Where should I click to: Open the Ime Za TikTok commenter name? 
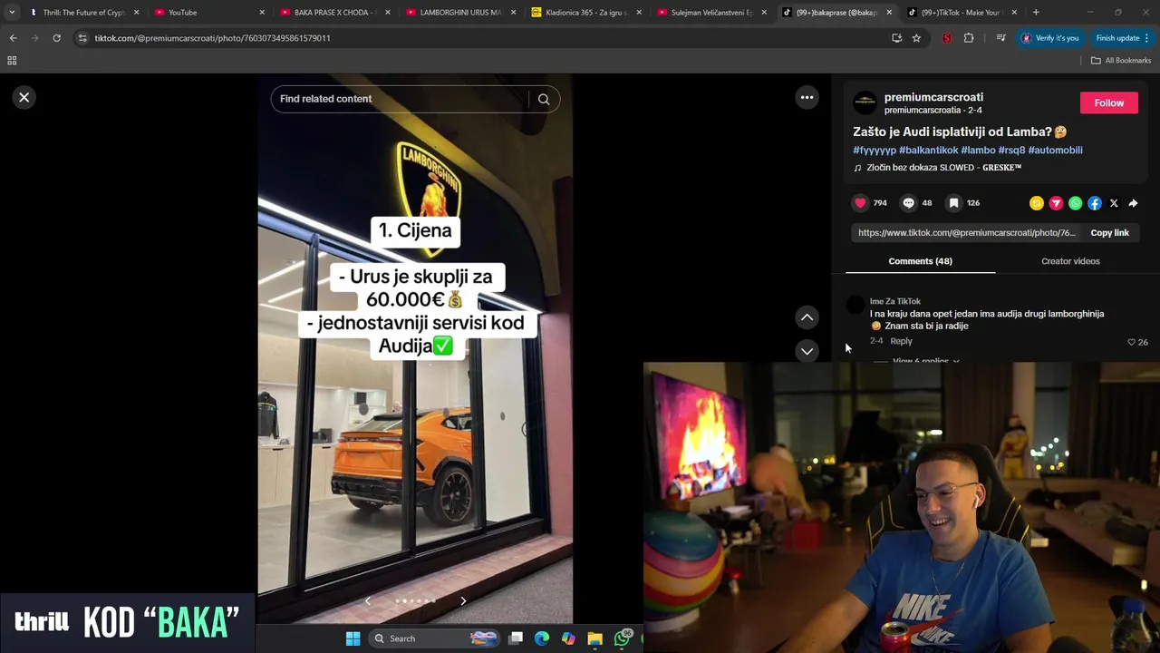click(894, 301)
